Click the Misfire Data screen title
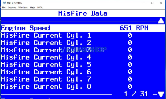 coord(83,13)
